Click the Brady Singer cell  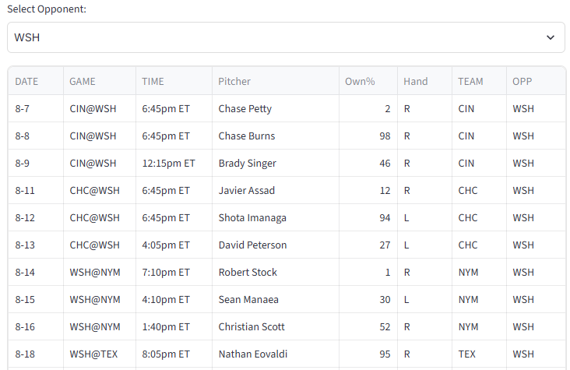coord(276,163)
